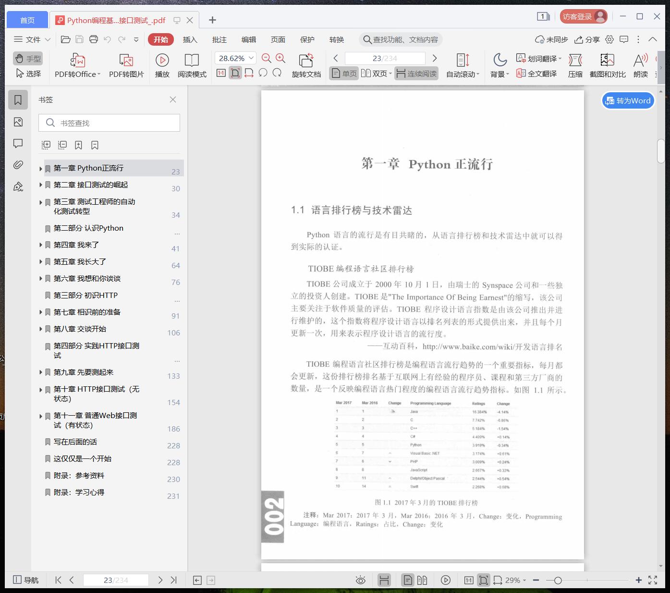Start the 朗读 read-aloud tool

tap(641, 65)
